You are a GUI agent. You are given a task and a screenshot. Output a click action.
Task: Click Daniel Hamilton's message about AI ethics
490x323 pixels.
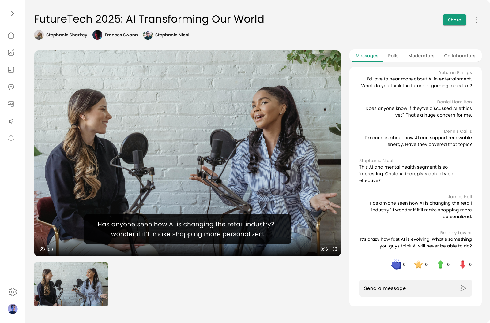click(x=419, y=112)
